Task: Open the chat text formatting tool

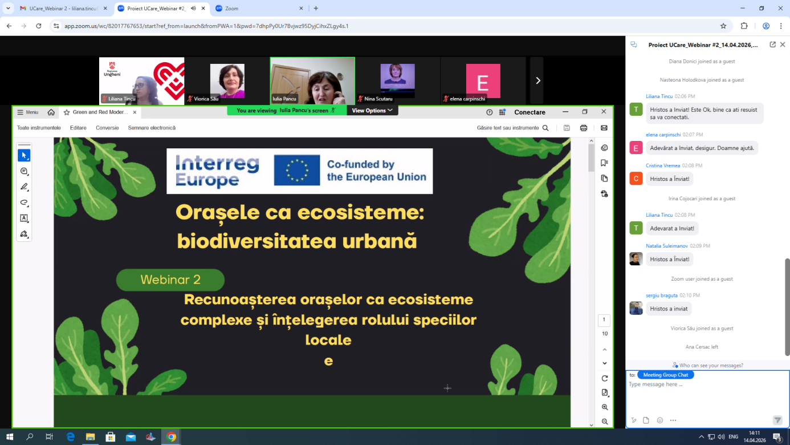Action: [x=633, y=420]
